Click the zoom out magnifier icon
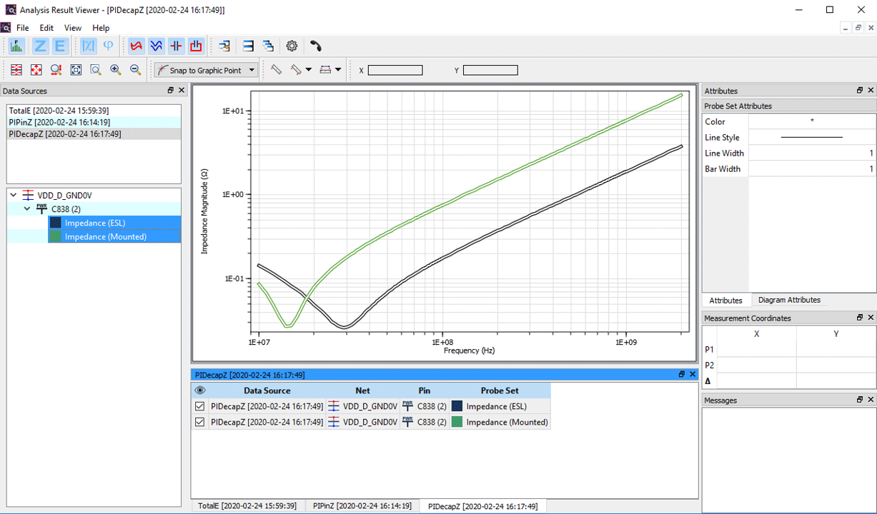Viewport: 877px width, 514px height. click(136, 70)
